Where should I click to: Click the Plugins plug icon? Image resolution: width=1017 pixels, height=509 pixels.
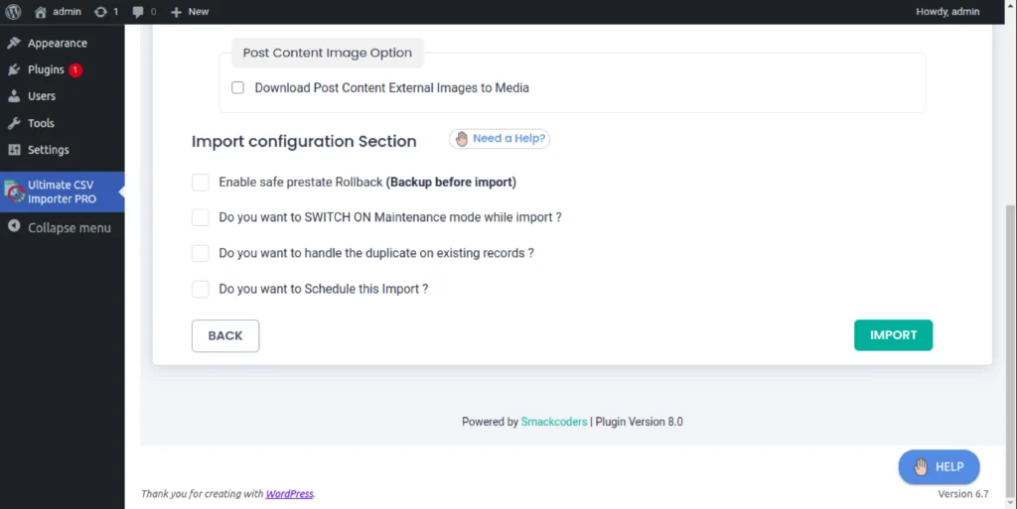[14, 70]
